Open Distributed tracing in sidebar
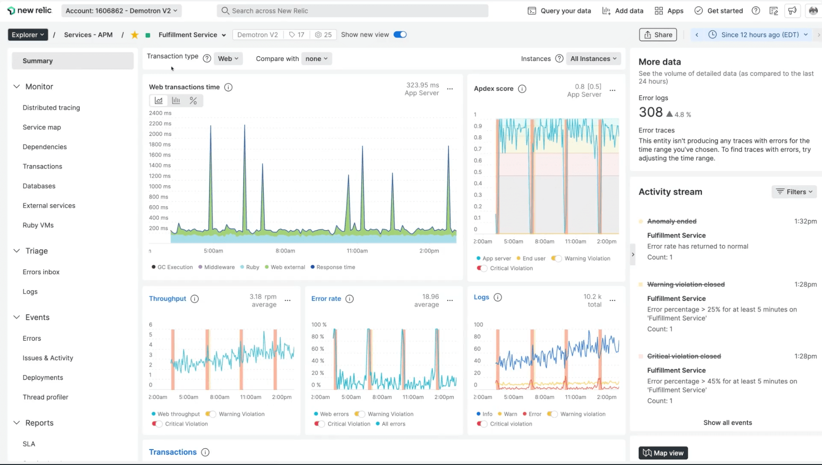This screenshot has height=465, width=822. click(51, 108)
